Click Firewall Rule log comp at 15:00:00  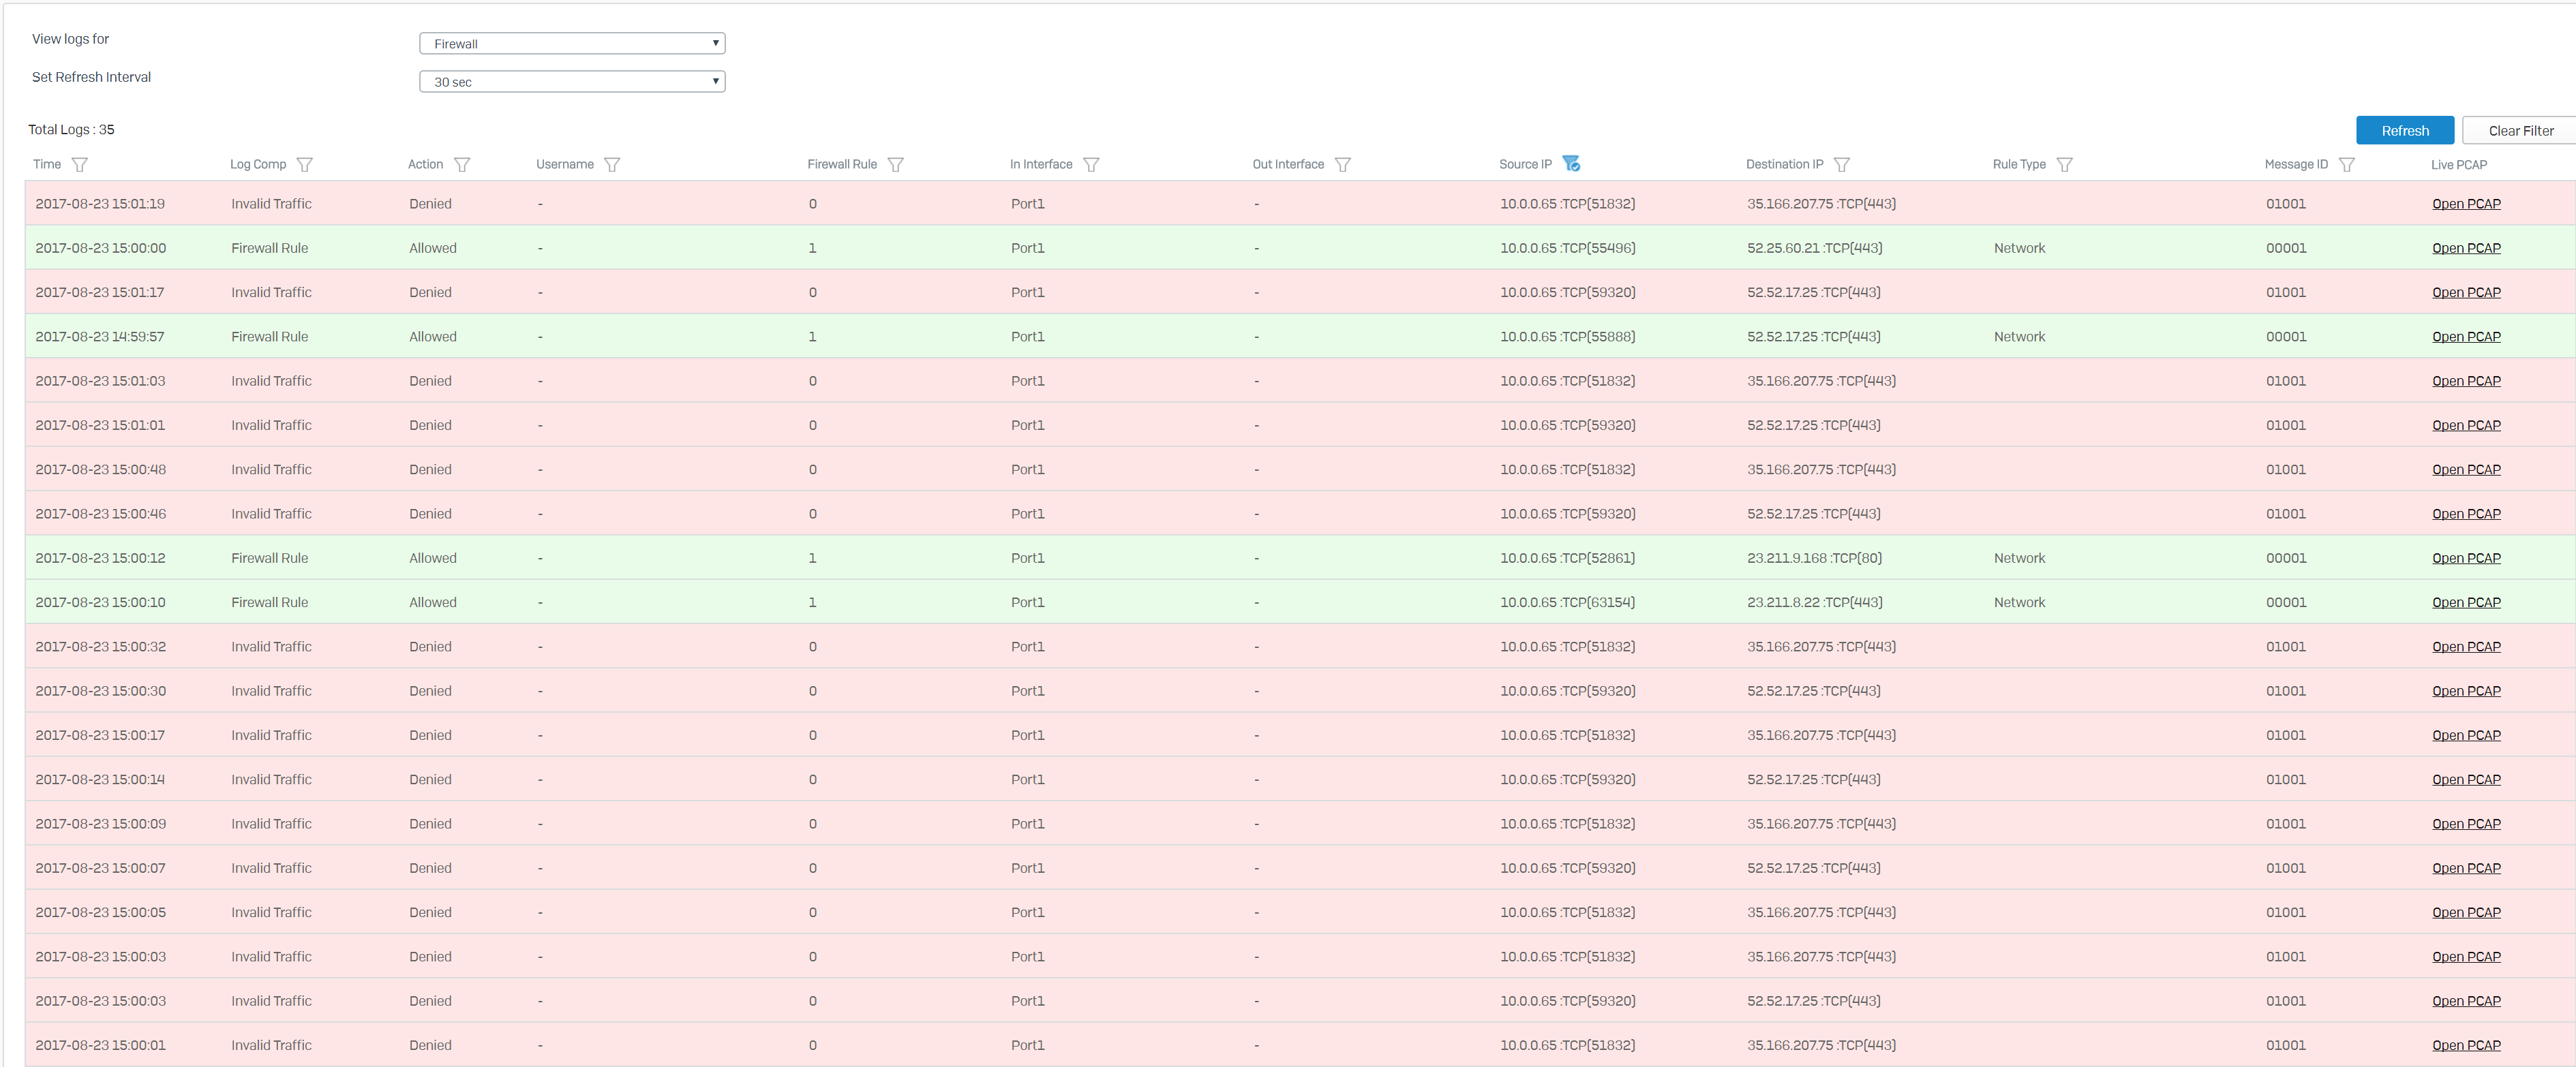tap(270, 248)
